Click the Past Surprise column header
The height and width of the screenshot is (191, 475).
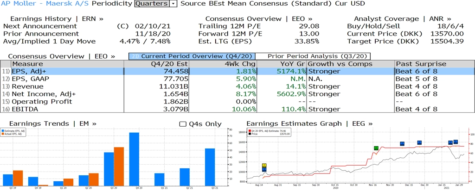435,64
